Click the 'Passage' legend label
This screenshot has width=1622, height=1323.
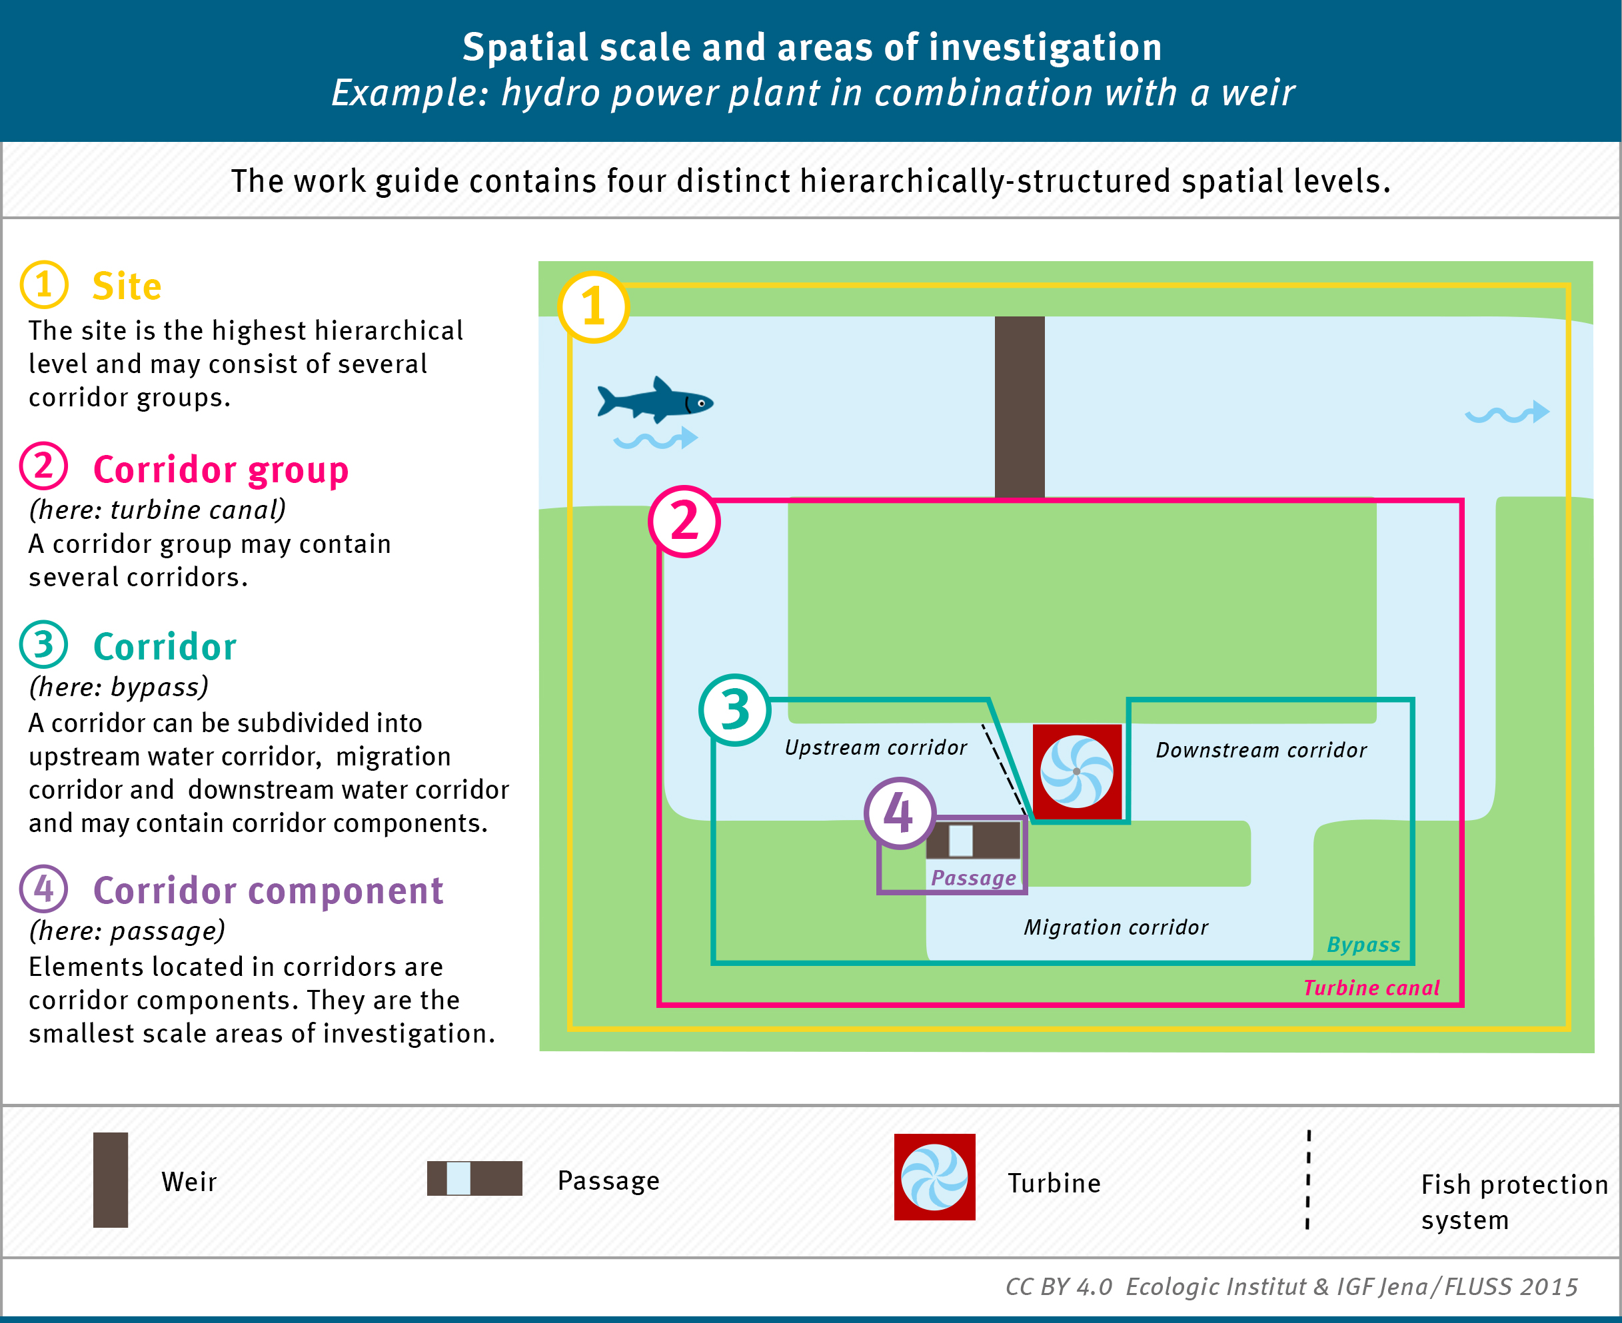tap(608, 1180)
